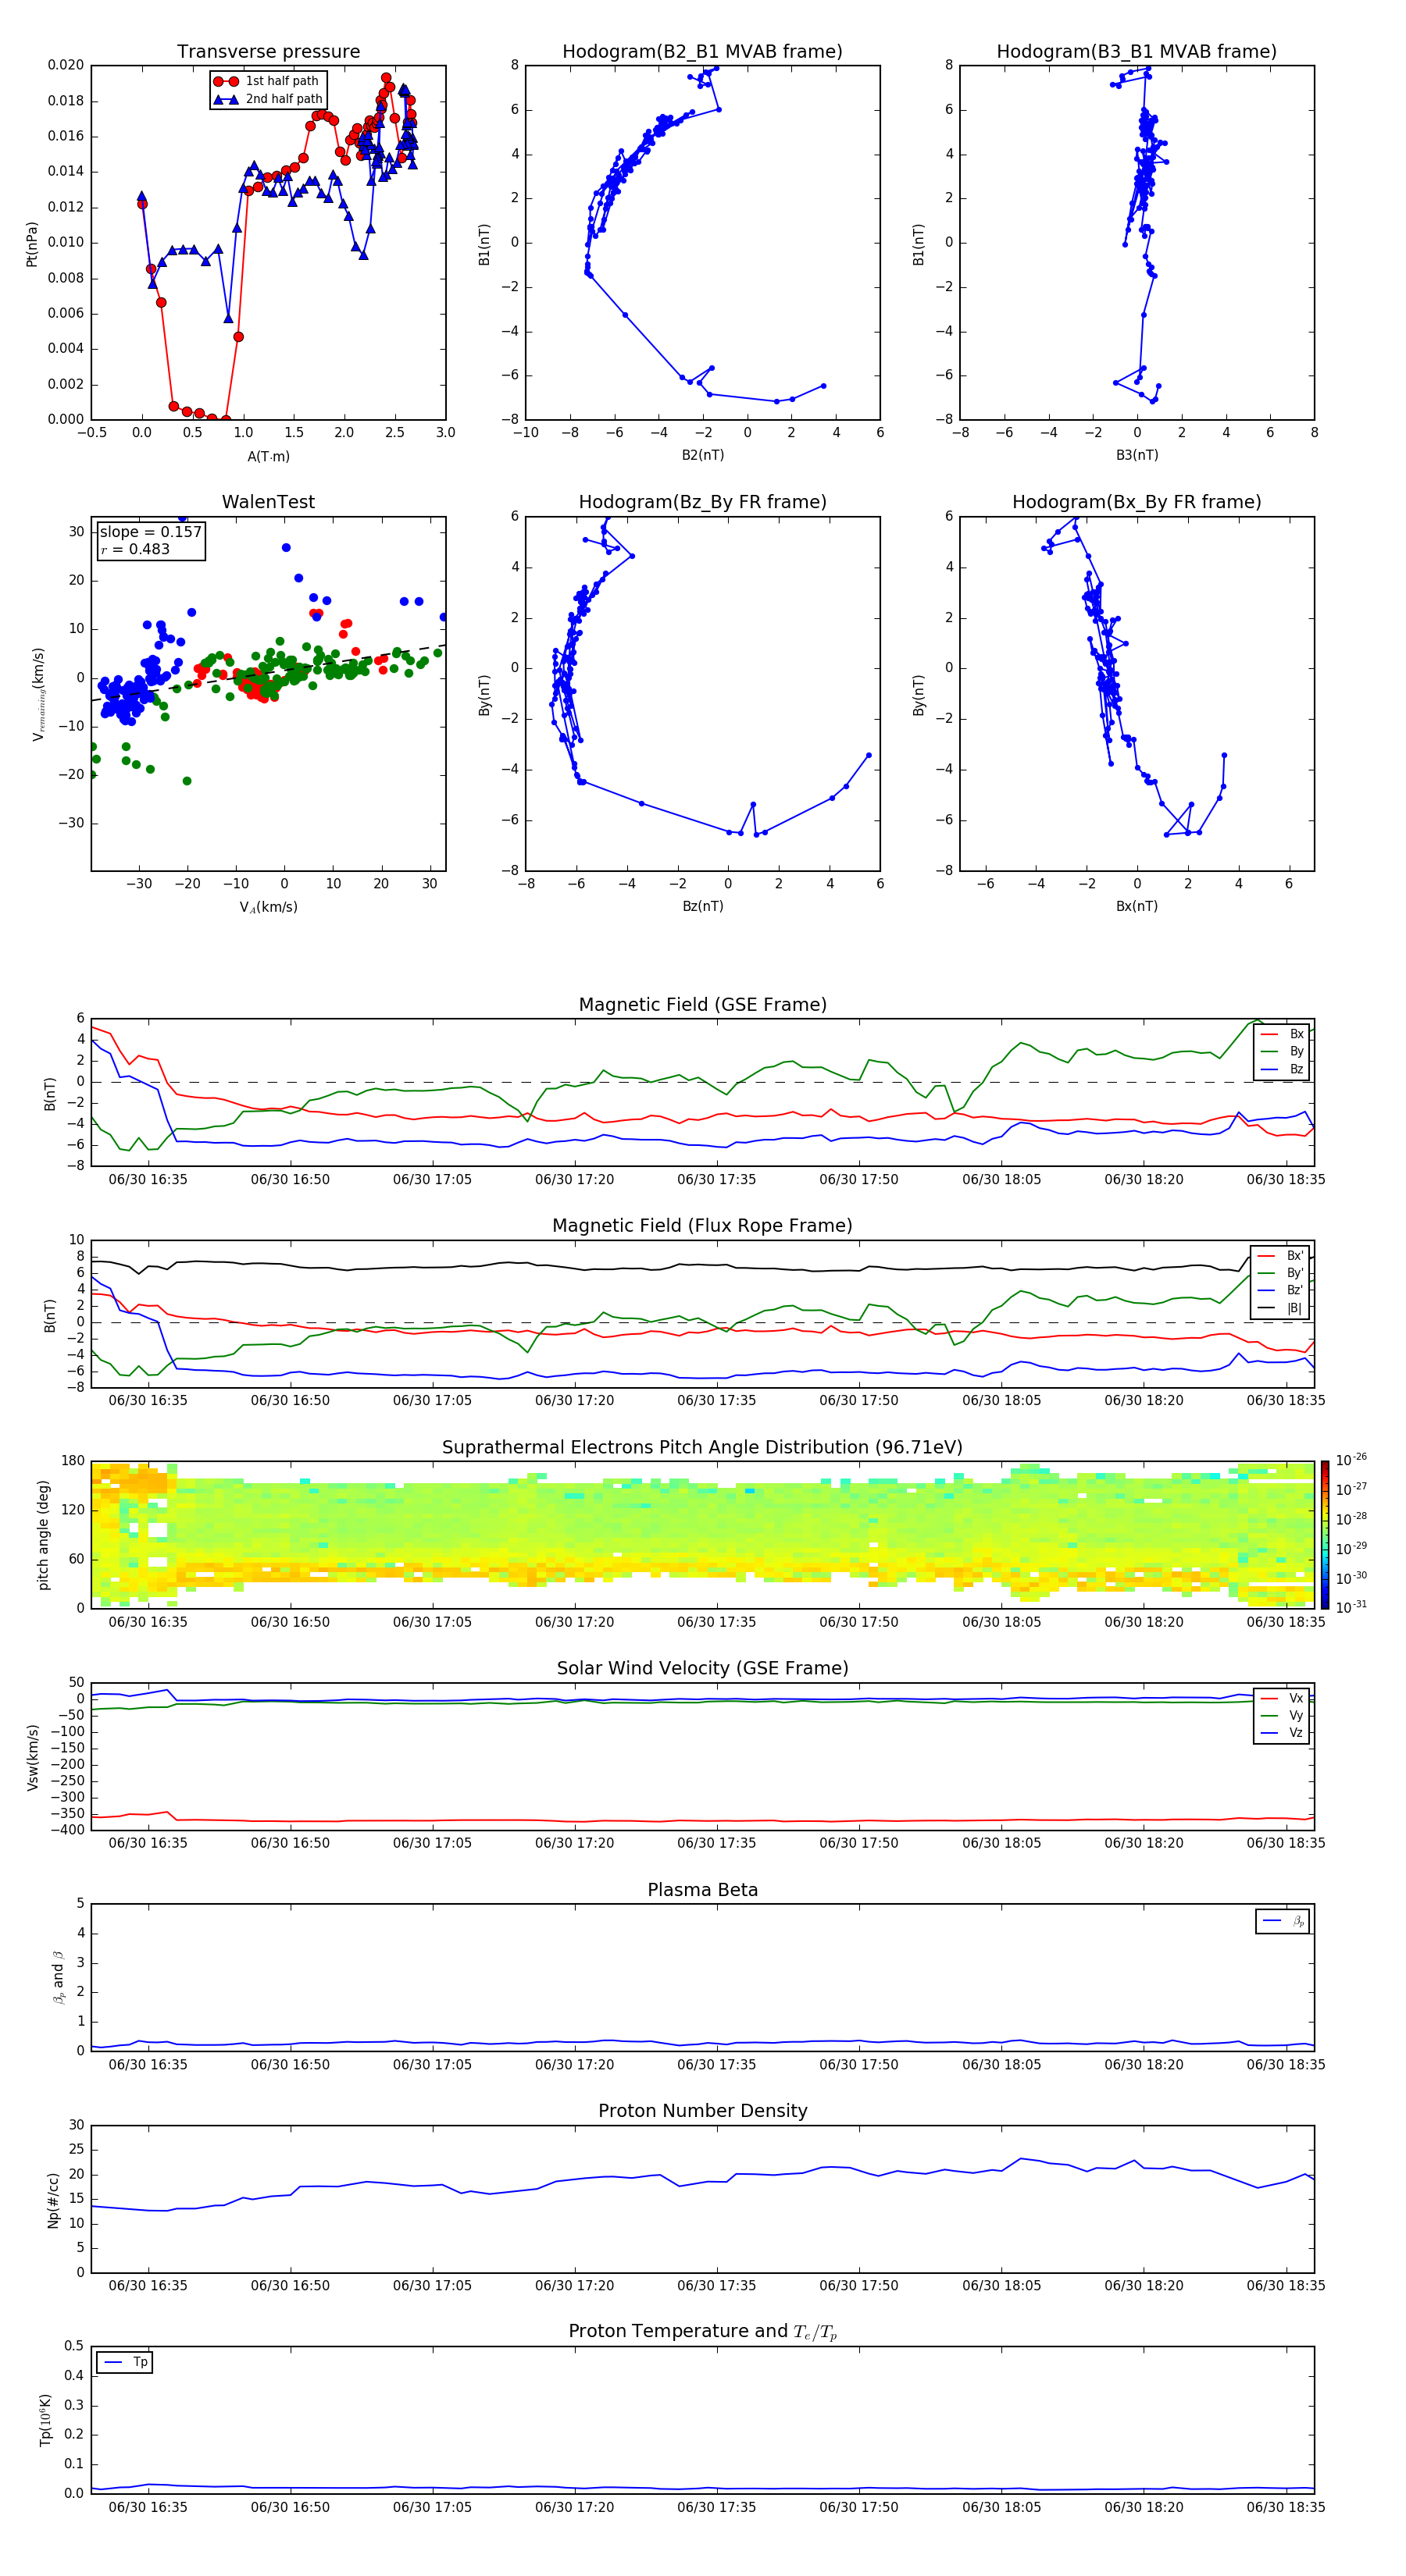Select the "slope = 0.157" annotation
This screenshot has height=2576, width=1406.
[x=150, y=532]
